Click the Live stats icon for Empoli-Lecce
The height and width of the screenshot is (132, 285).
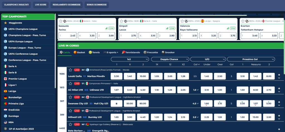tap(167, 28)
